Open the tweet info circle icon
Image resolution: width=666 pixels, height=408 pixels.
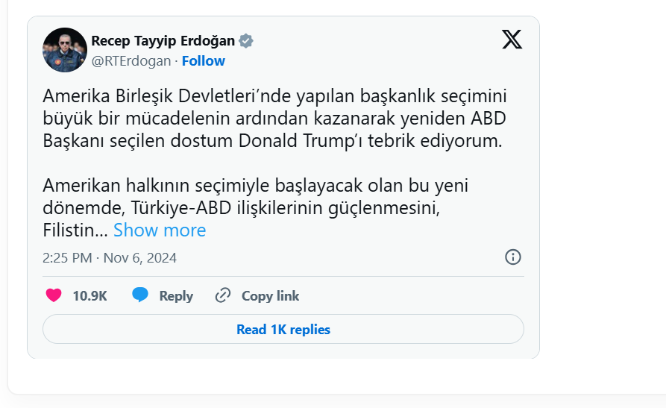[513, 257]
